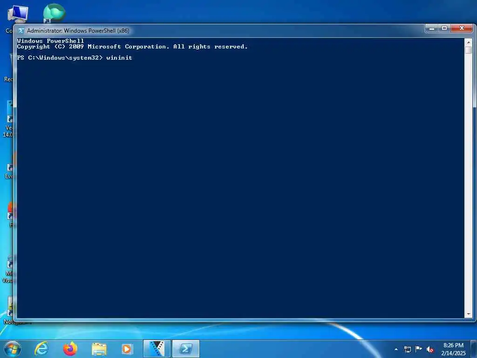Switch to the video editor taskbar app

coord(157,349)
